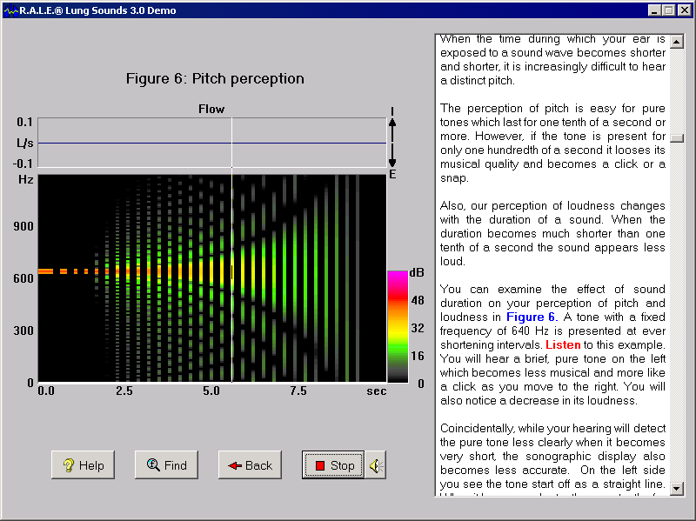Click the question mark icon on Help button
The width and height of the screenshot is (696, 521).
tap(70, 464)
